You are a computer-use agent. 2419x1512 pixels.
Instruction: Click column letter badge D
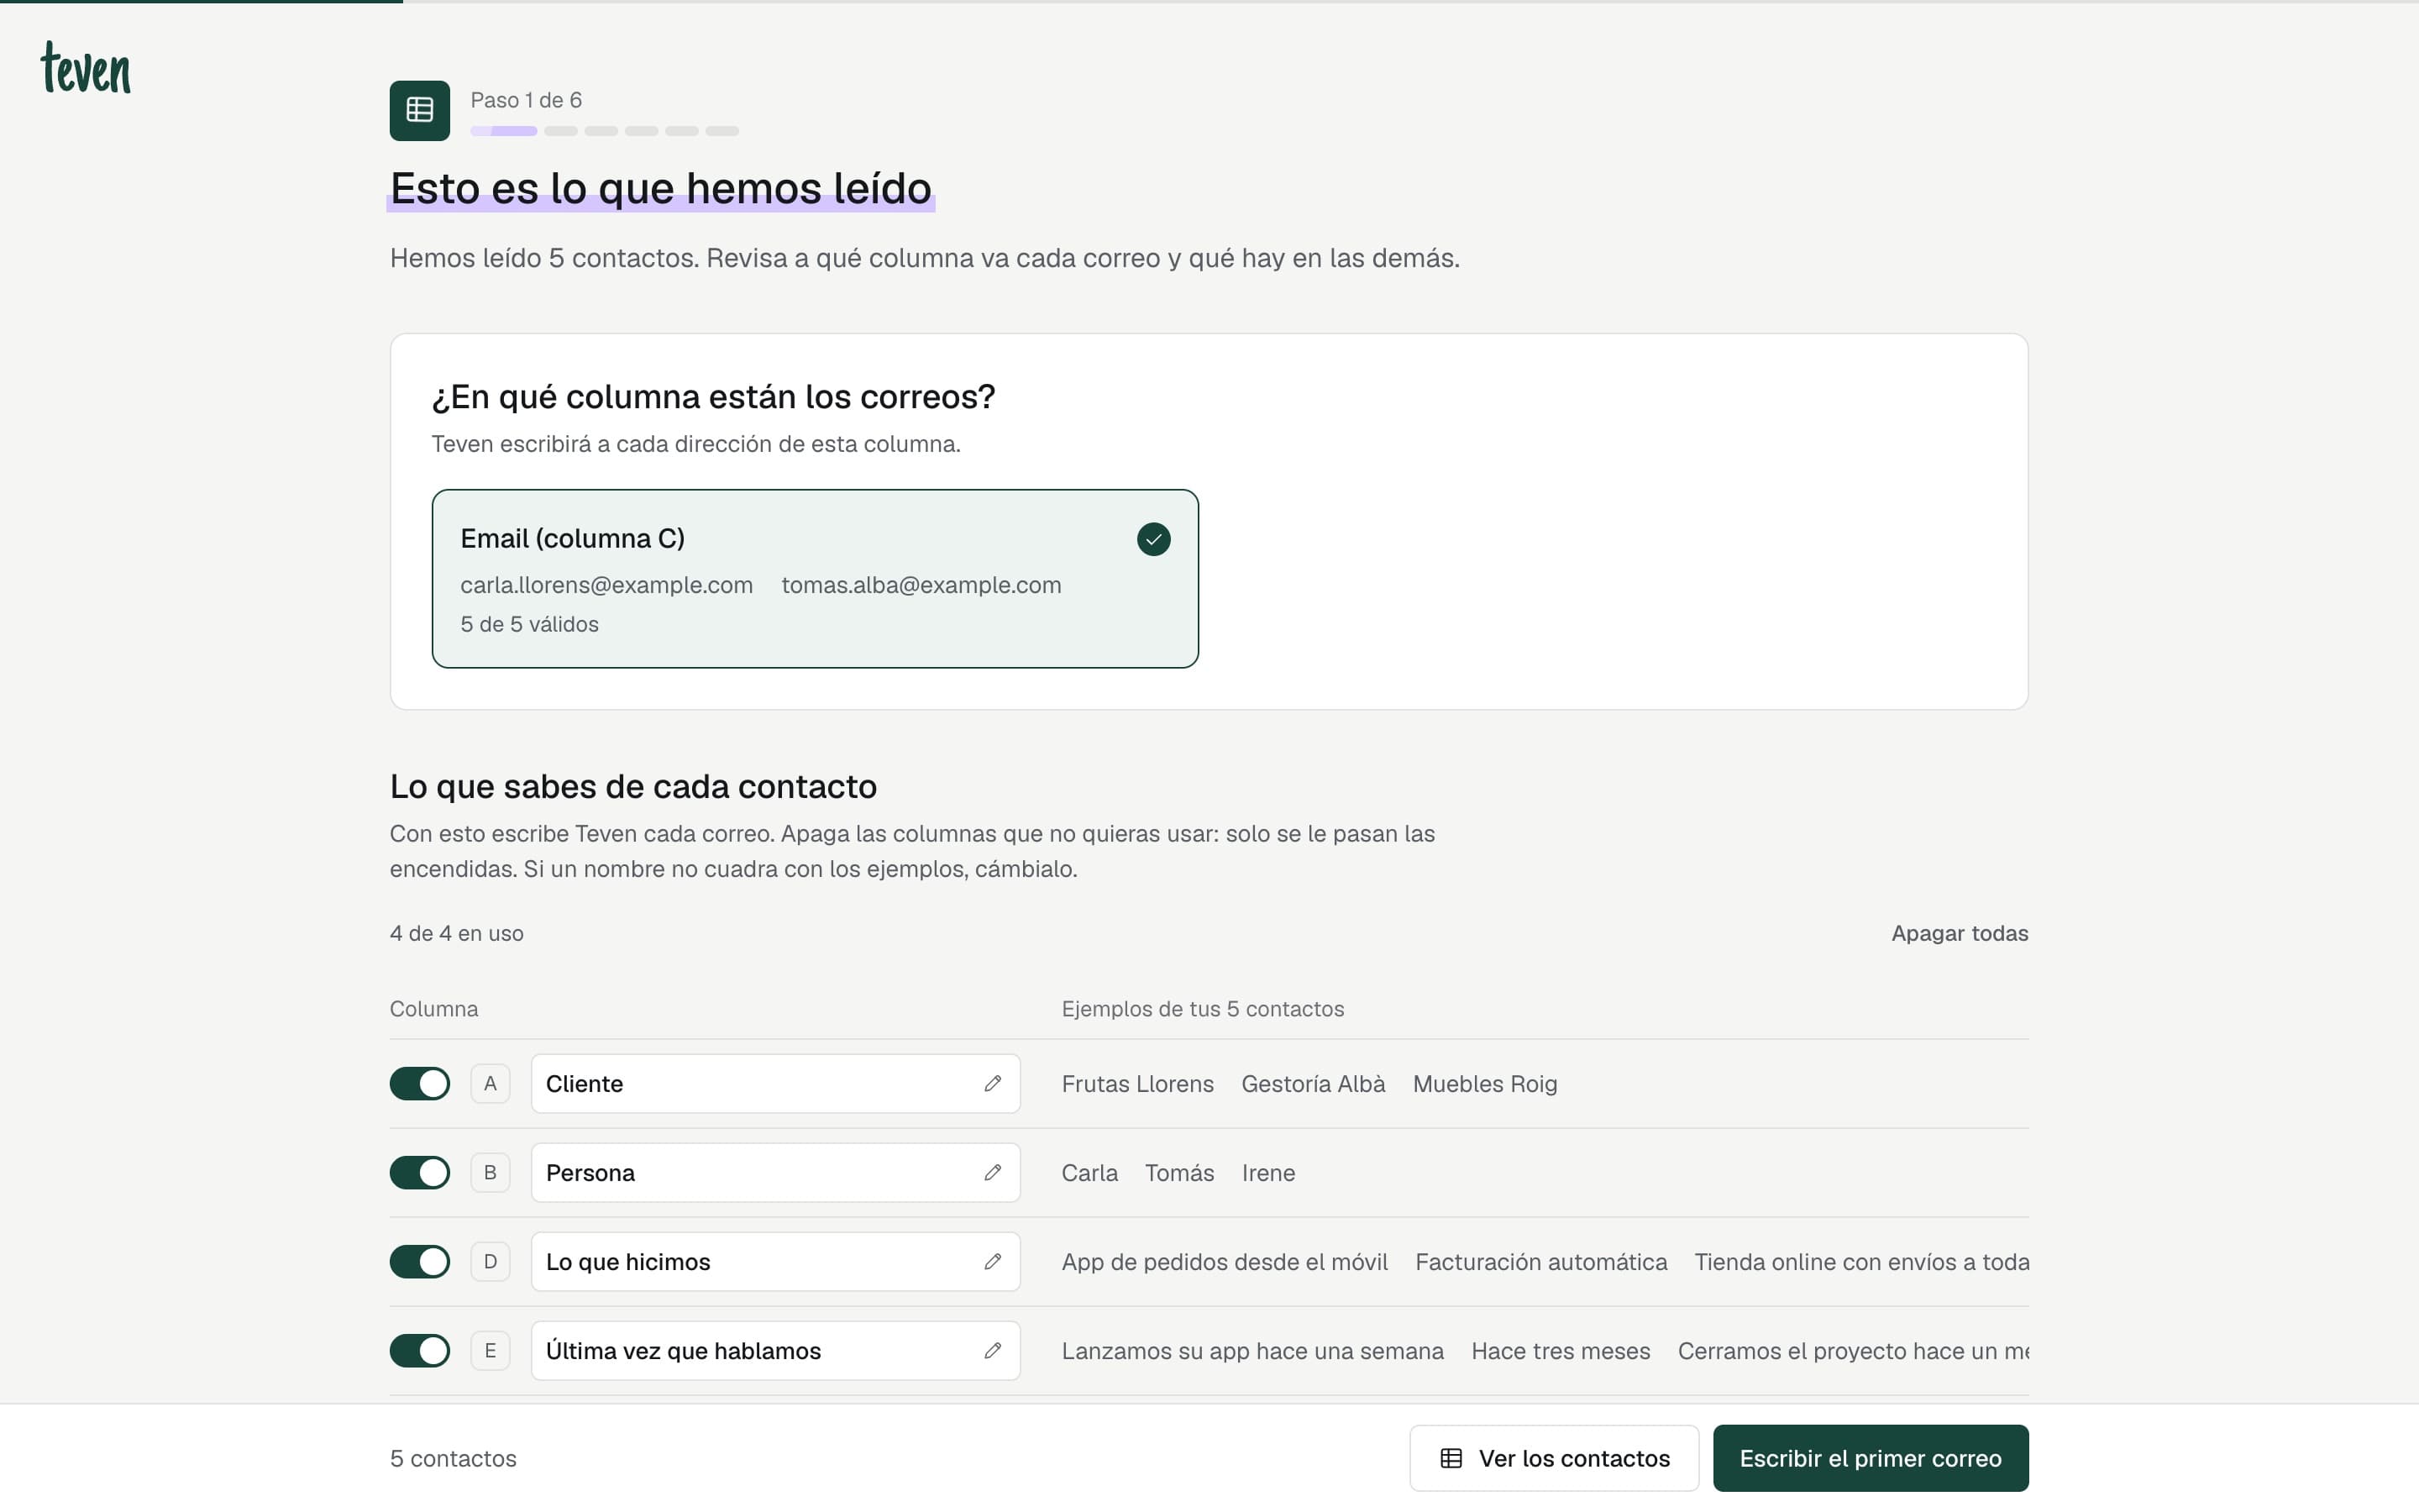tap(490, 1261)
